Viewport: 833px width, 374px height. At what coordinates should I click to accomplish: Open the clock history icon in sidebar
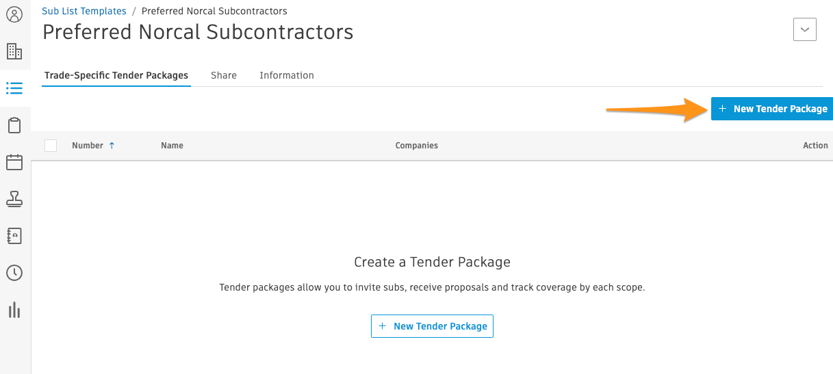point(14,273)
